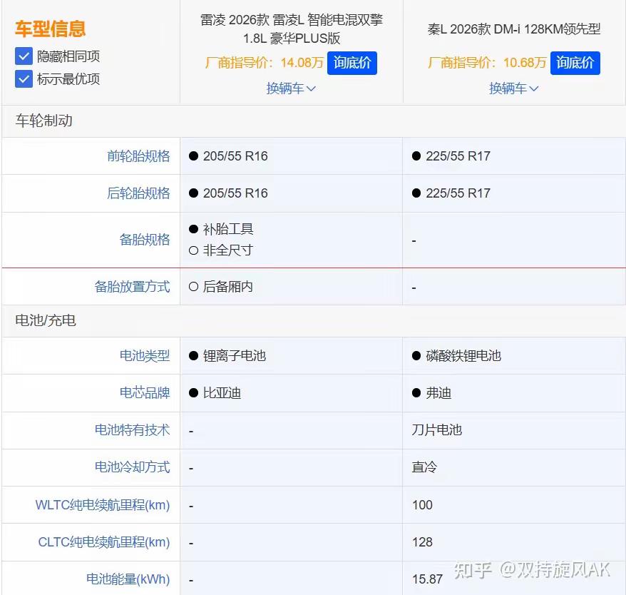Click the 车型信息 heading
Screen dimensions: 626x595
point(51,29)
